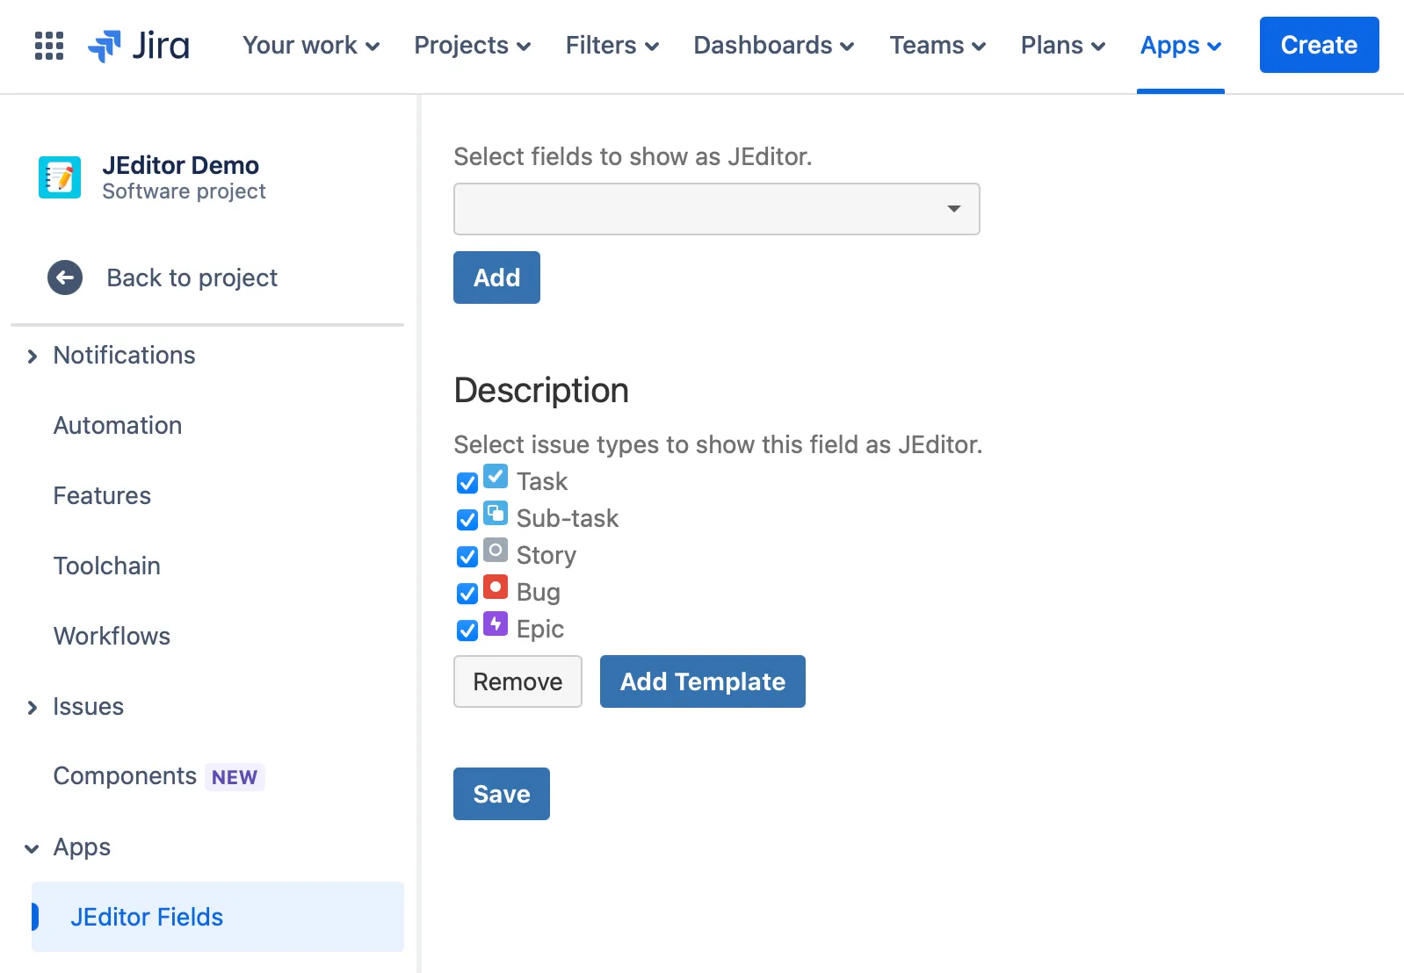Screen dimensions: 1404x973
Task: Collapse the Apps sidebar section
Action: coord(32,847)
